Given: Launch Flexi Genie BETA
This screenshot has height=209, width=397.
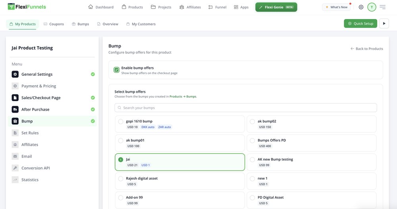Looking at the screenshot, I should [x=276, y=7].
